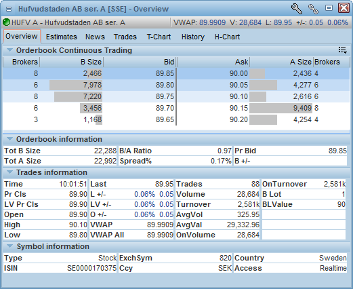Screen dimensions: 353x289
Task: Maximize the Overview window
Action: pyautogui.click(x=329, y=8)
